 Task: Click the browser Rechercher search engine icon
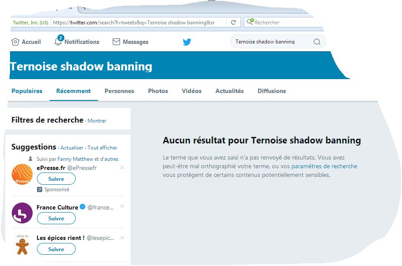click(x=250, y=22)
